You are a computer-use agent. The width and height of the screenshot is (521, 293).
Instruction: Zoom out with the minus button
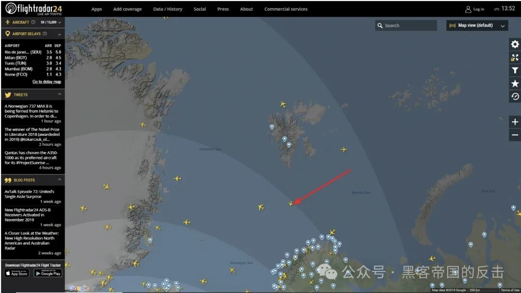[515, 135]
